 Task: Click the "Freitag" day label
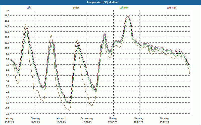(x=113, y=118)
